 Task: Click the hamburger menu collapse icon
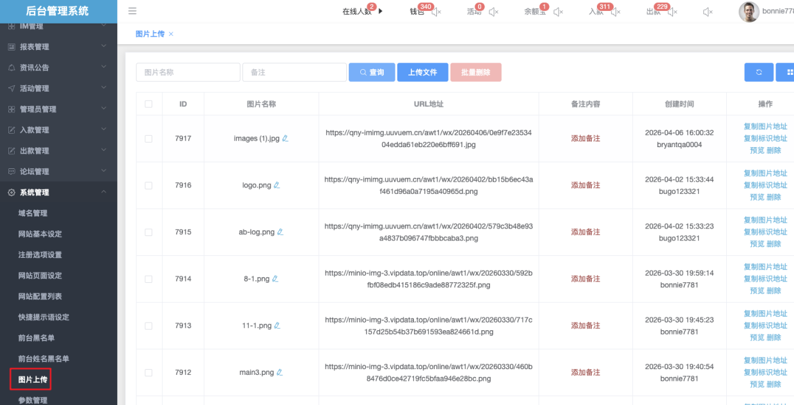click(x=132, y=11)
